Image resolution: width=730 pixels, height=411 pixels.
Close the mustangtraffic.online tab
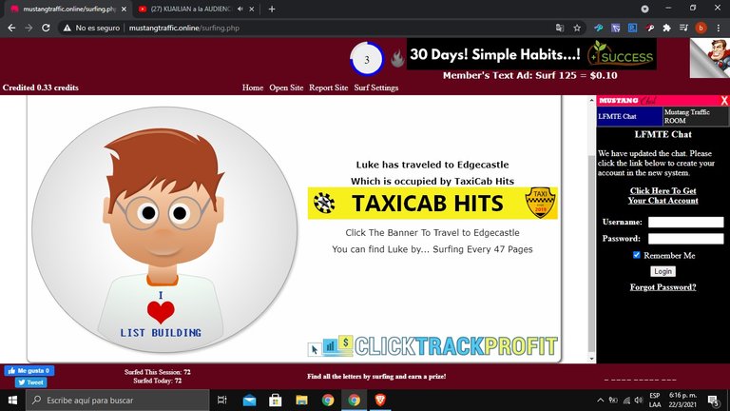point(124,9)
